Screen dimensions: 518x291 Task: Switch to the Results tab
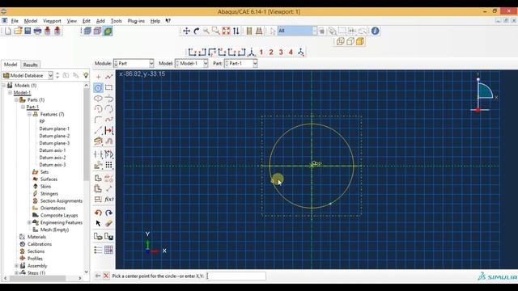[31, 65]
